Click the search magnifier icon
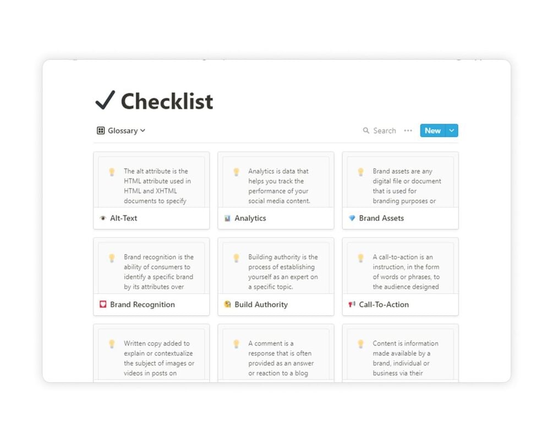 click(x=366, y=131)
